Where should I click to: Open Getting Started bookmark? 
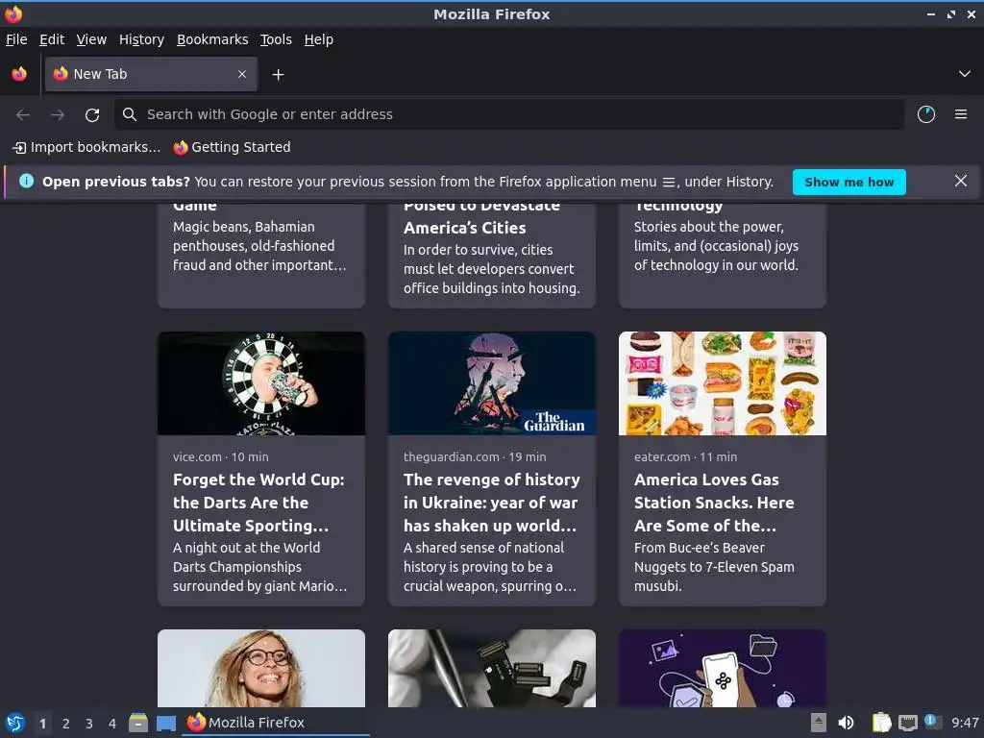pos(233,147)
